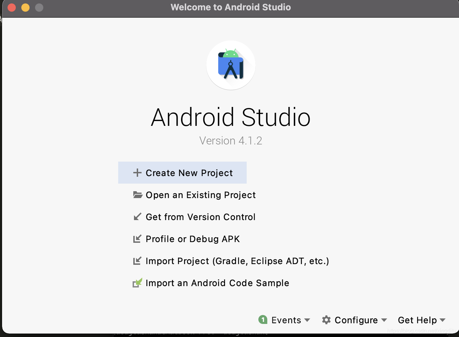
Task: Choose Open an Existing Project
Action: (x=201, y=195)
